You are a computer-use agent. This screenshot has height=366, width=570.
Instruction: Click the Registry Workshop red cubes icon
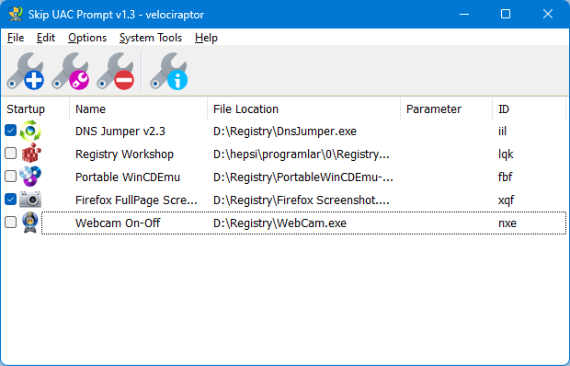tap(31, 154)
